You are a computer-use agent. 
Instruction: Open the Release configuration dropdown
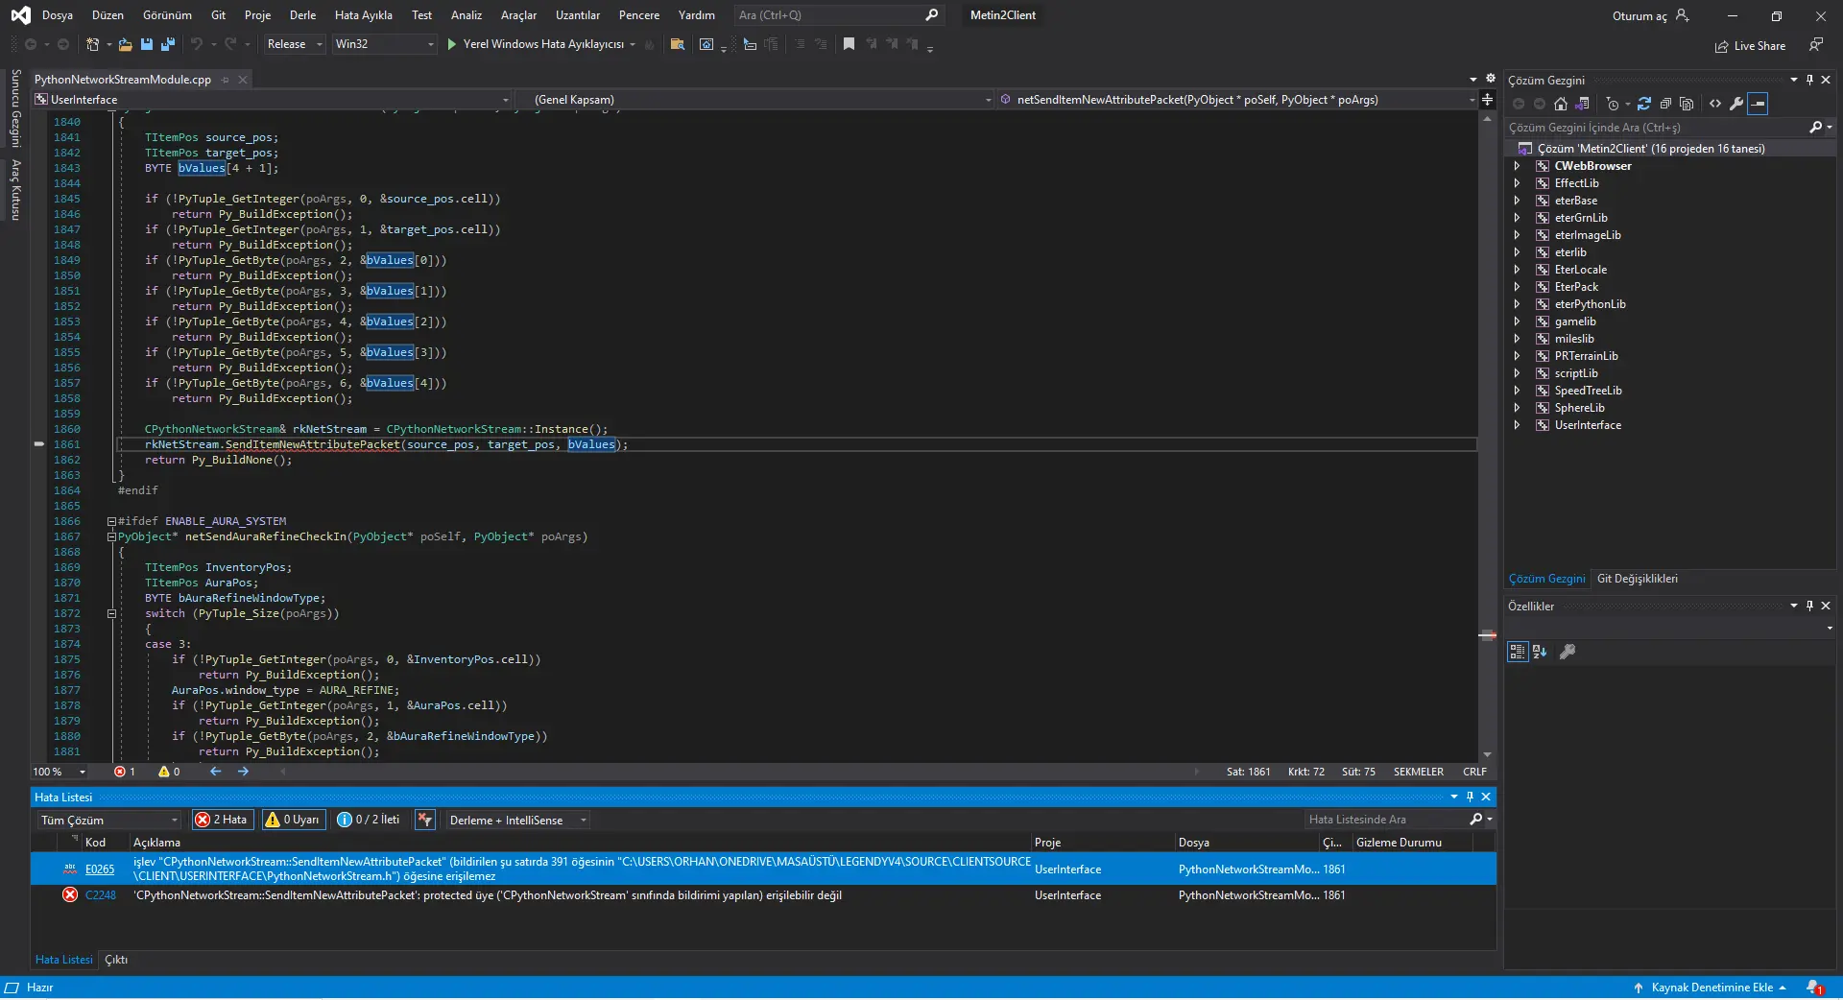click(294, 44)
